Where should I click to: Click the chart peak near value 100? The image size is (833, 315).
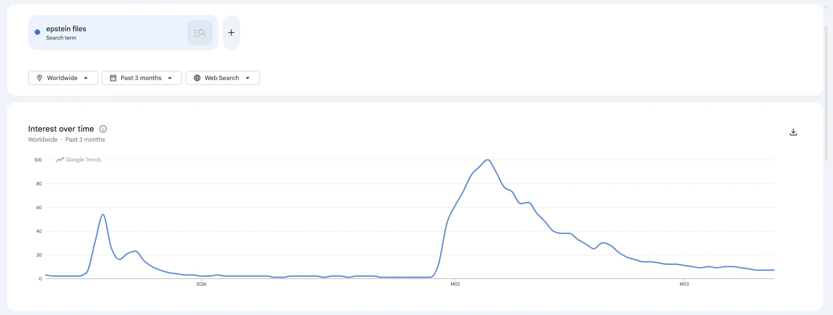coord(487,160)
